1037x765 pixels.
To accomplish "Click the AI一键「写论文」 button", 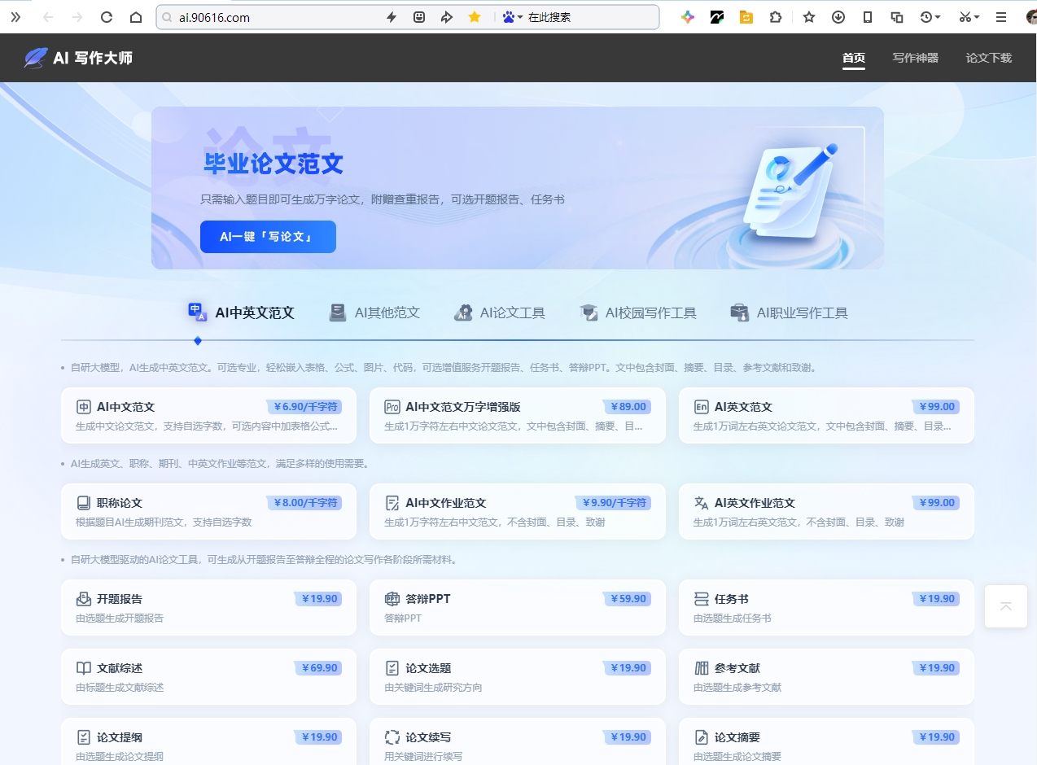I will 268,237.
